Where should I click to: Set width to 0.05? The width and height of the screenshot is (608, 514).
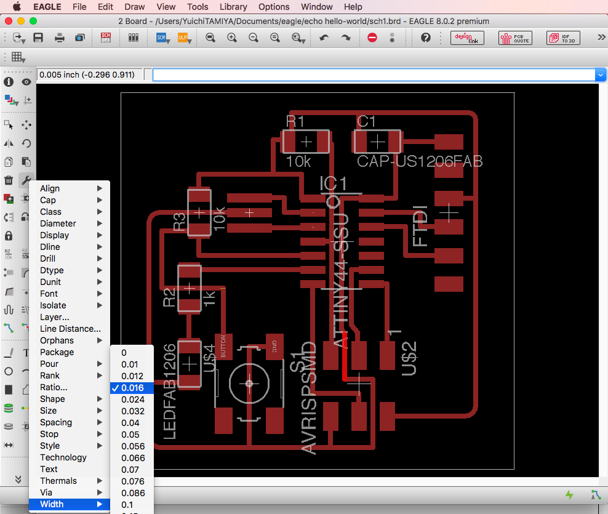coord(132,435)
